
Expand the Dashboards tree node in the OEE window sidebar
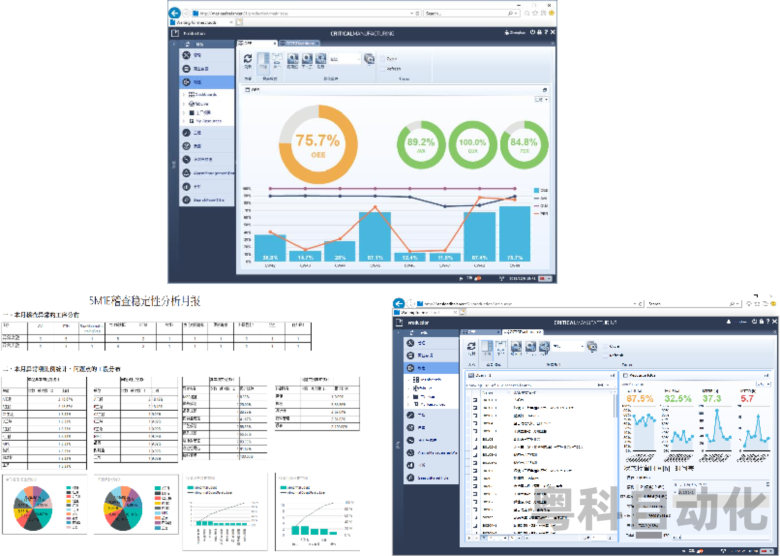[x=184, y=94]
